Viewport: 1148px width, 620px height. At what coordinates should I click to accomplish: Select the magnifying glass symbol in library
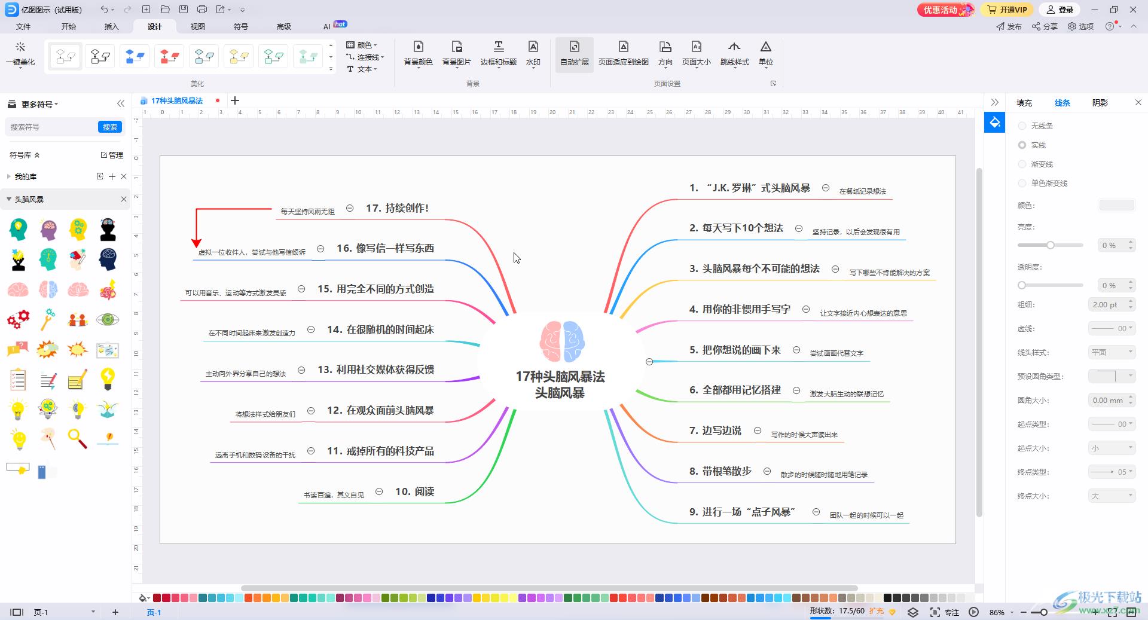(77, 439)
